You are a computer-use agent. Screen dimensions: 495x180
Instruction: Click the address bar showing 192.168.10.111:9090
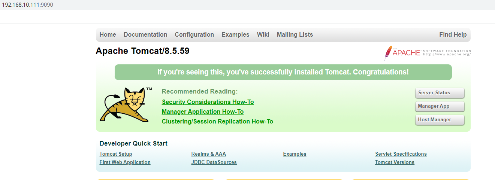click(x=28, y=5)
